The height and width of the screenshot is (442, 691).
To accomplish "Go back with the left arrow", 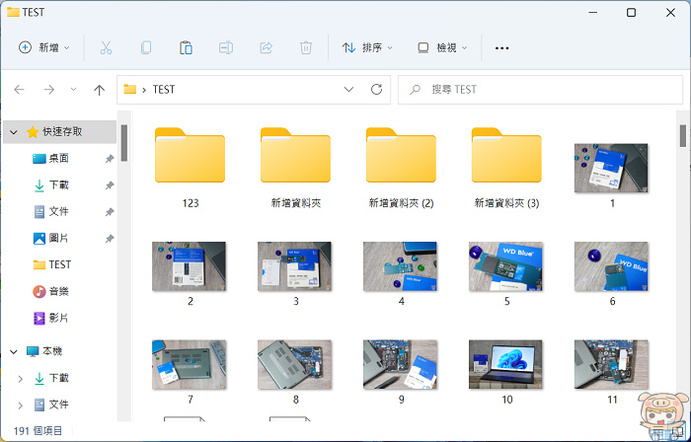I will point(20,90).
